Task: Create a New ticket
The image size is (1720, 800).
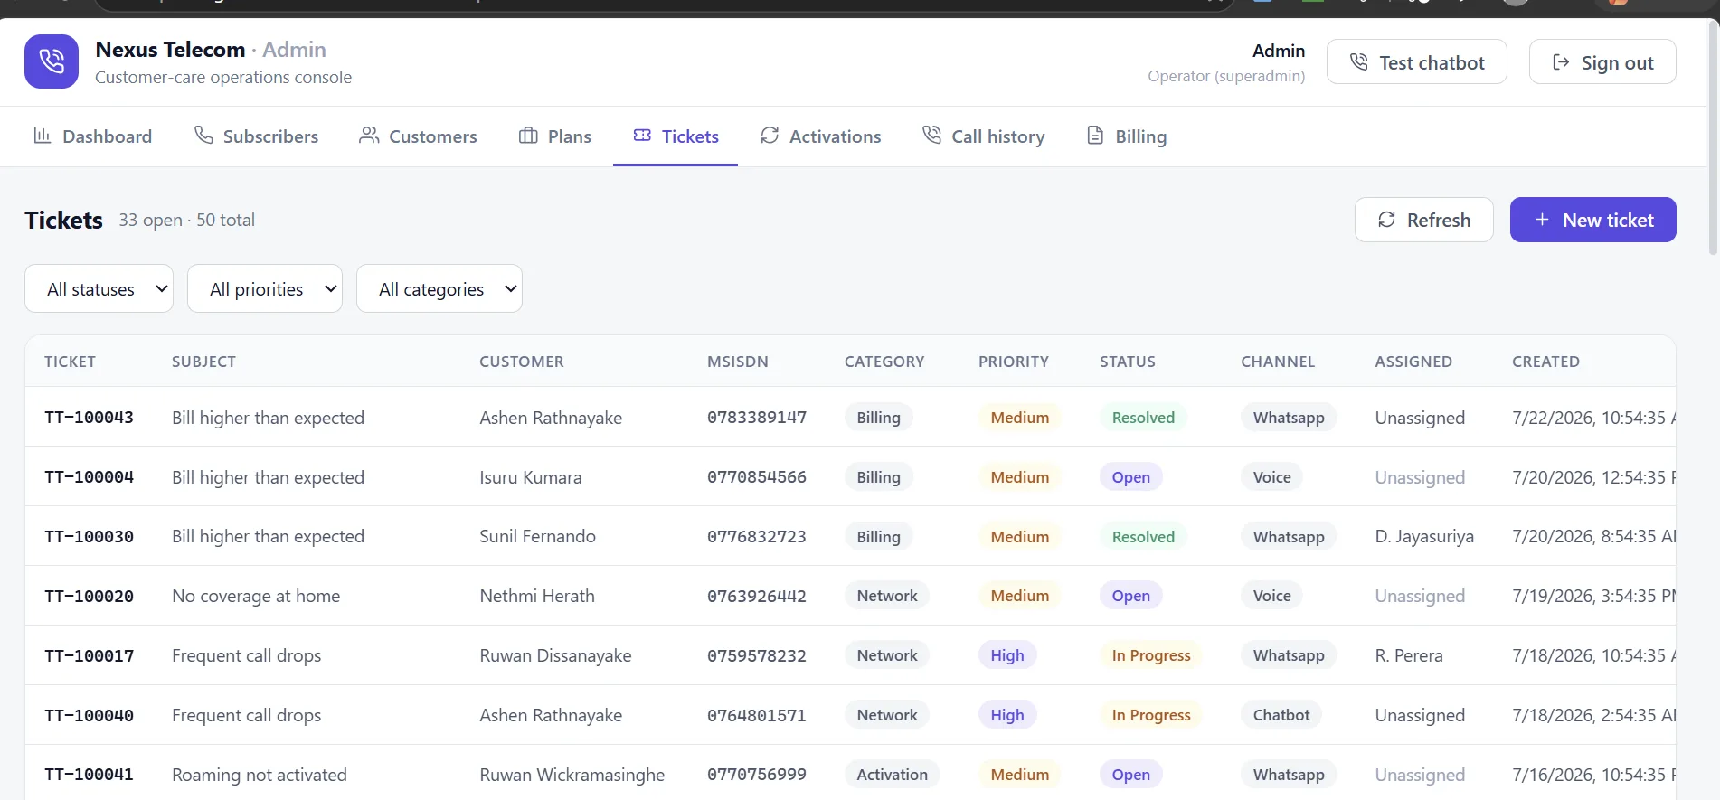Action: tap(1593, 220)
